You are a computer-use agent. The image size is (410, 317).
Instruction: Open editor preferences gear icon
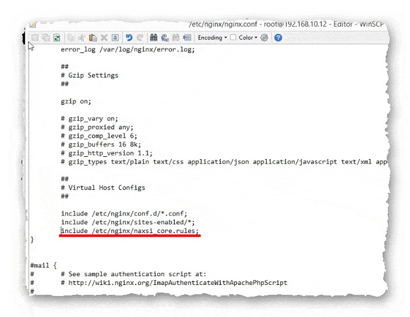pos(264,38)
